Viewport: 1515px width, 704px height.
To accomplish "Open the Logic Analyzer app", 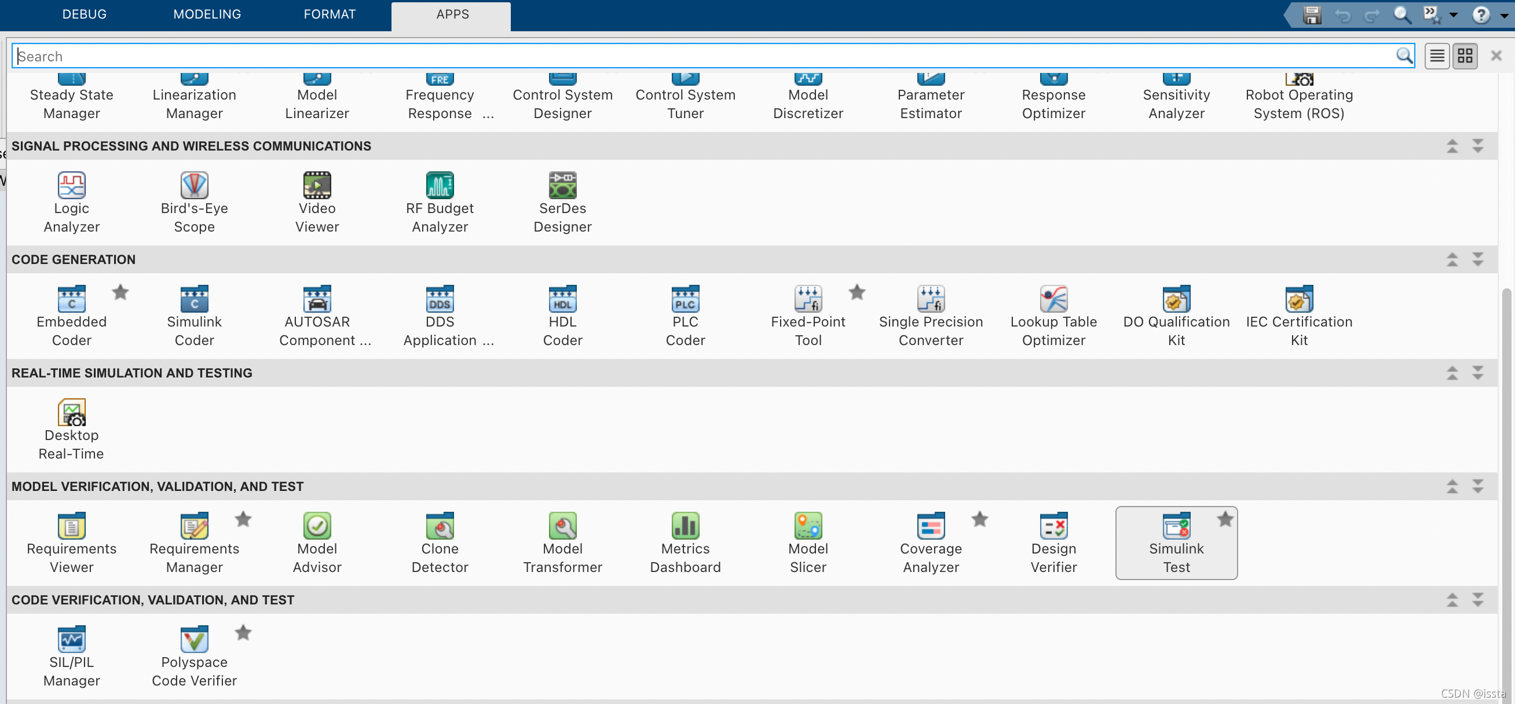I will point(71,186).
